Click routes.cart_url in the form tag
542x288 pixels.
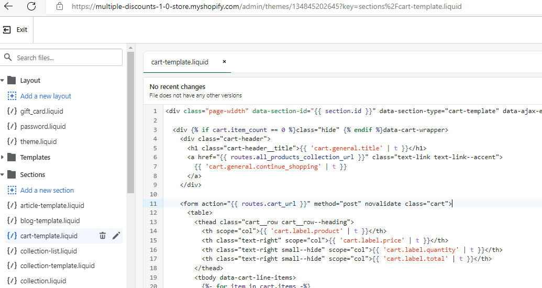pos(269,204)
